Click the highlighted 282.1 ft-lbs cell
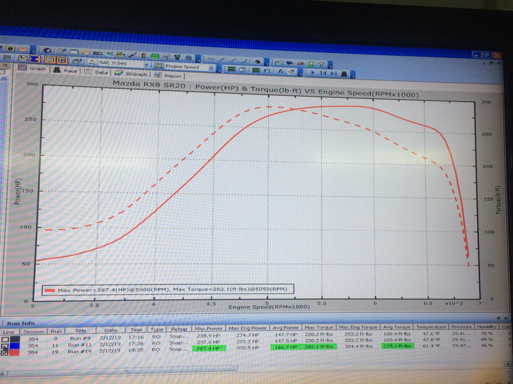The width and height of the screenshot is (513, 384). tap(318, 347)
